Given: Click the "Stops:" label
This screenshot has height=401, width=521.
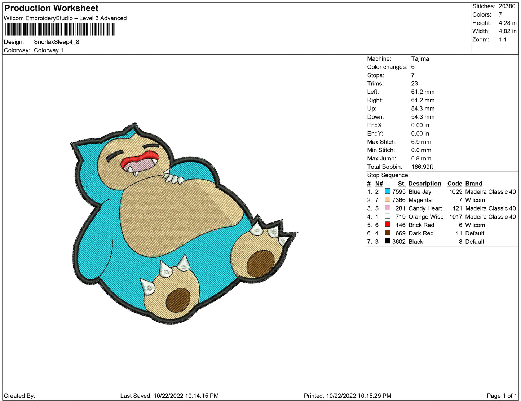Looking at the screenshot, I should pos(376,75).
